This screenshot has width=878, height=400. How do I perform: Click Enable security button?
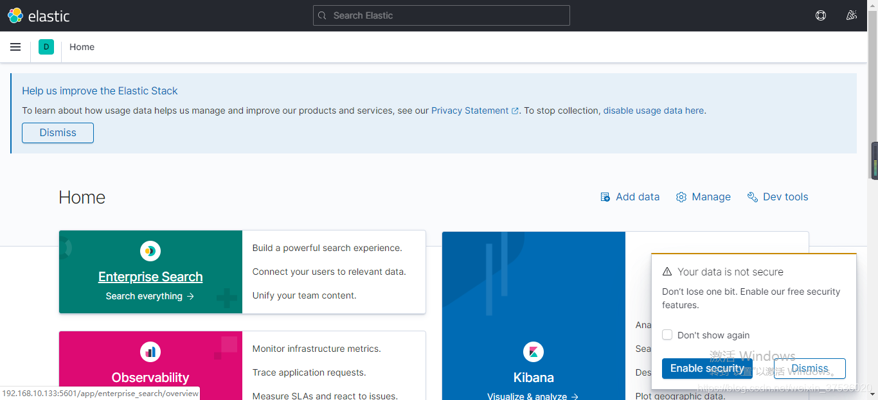[x=707, y=369]
